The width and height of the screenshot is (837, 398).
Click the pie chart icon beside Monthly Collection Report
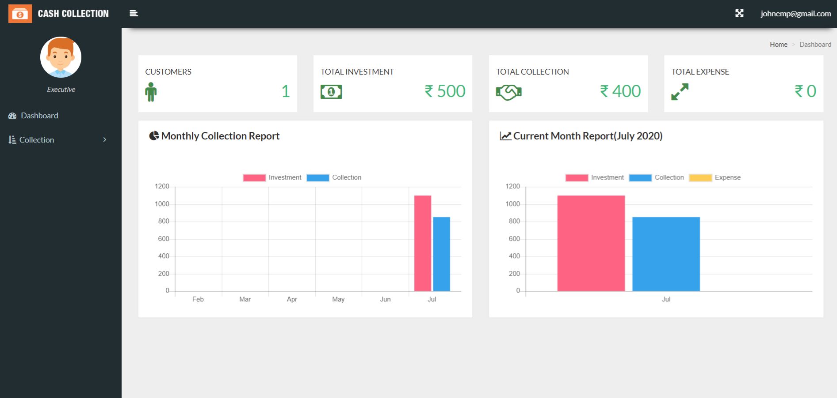pos(154,136)
